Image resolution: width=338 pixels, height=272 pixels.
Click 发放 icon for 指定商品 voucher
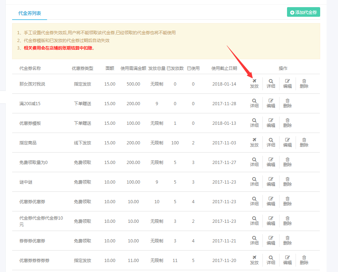[254, 142]
